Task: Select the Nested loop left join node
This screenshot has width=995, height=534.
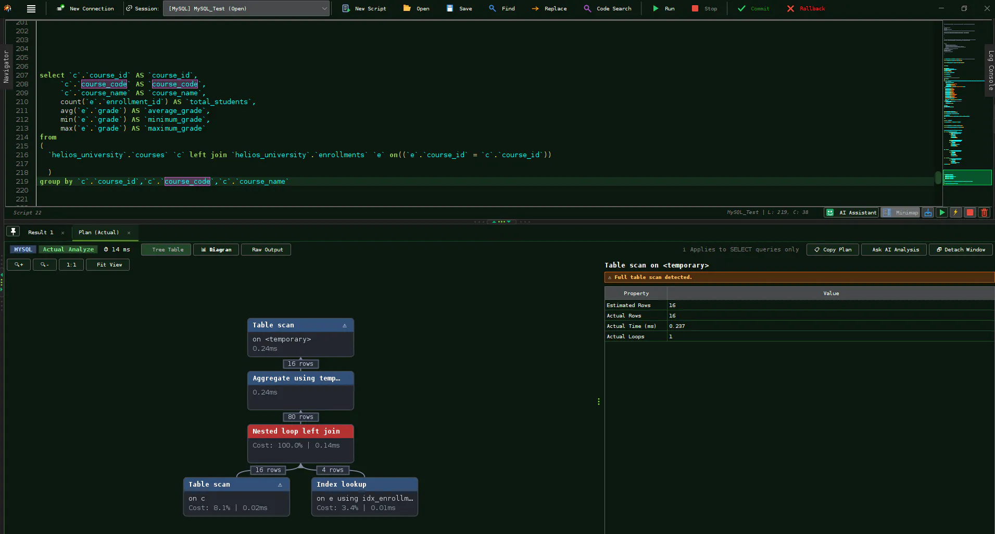Action: coord(300,443)
